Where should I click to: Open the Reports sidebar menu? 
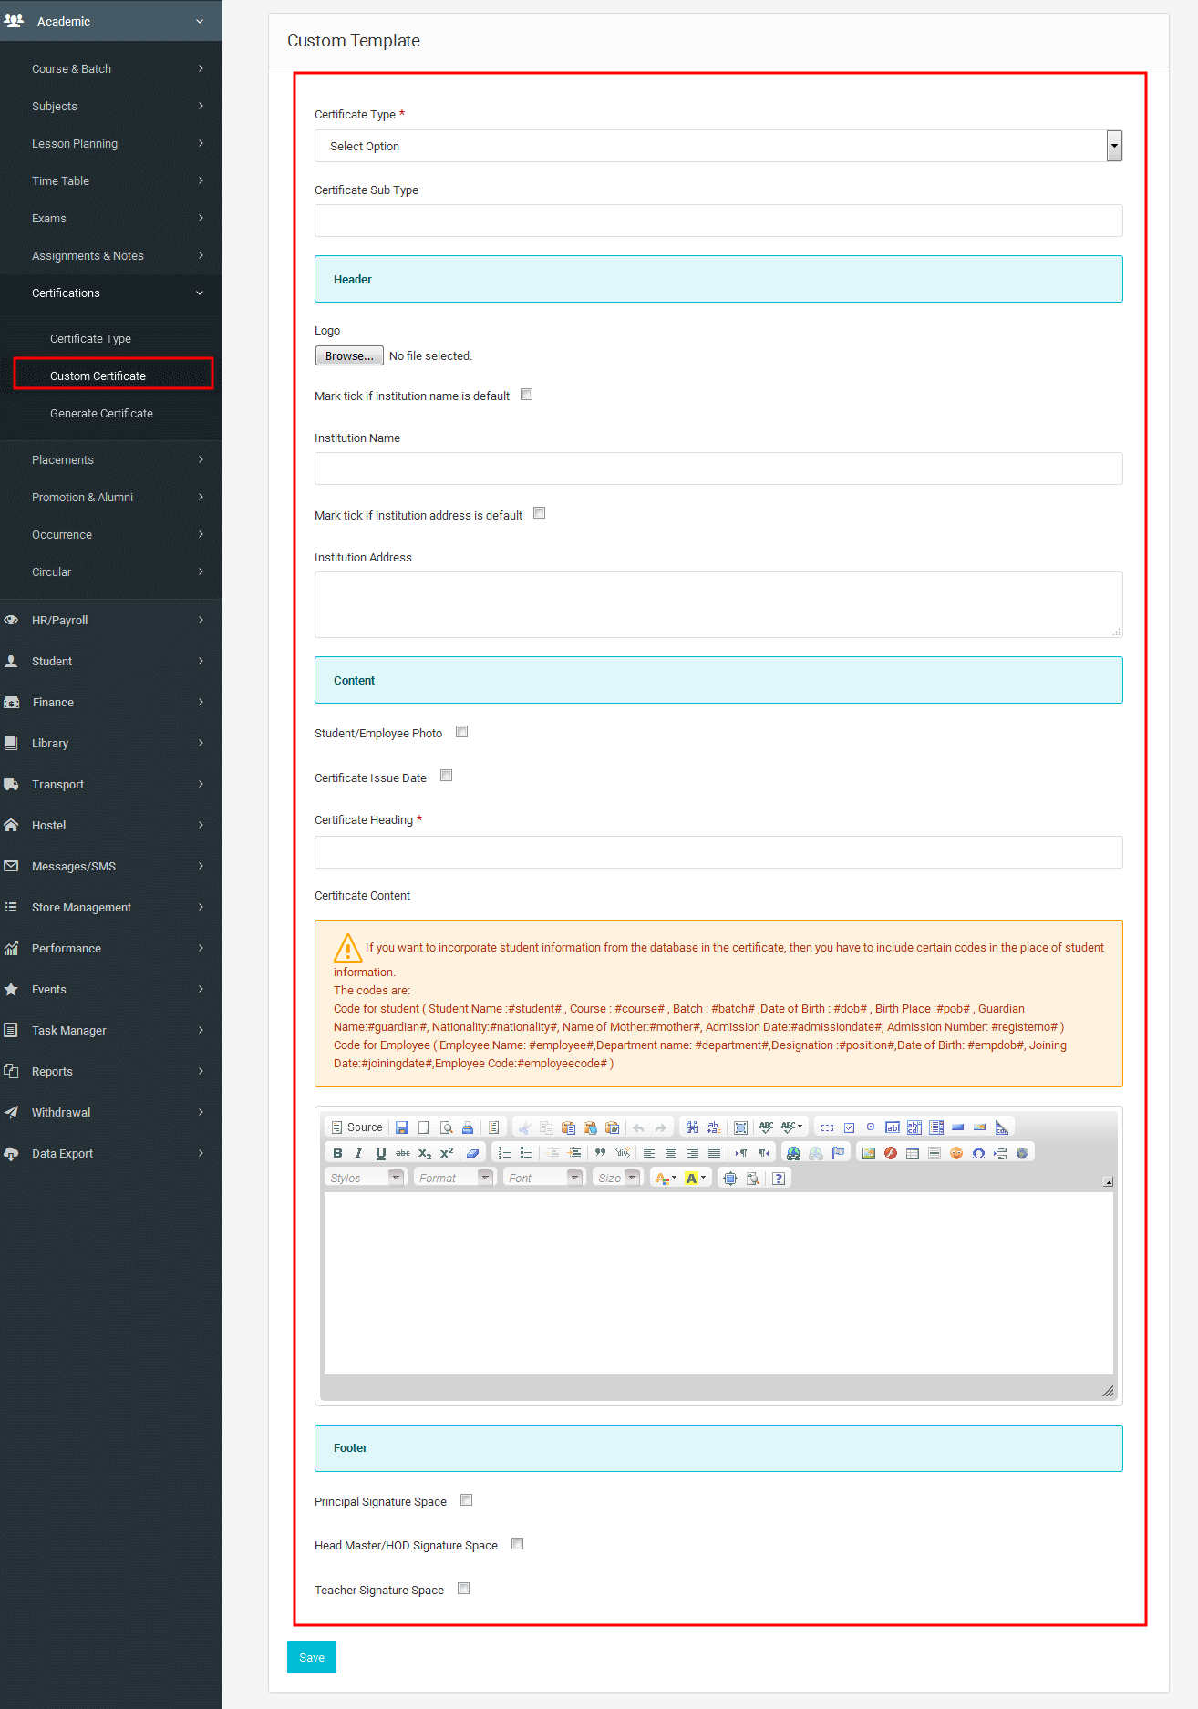coord(111,1071)
